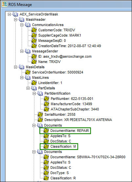The height and width of the screenshot is (182, 132).
Task: Click the field icon beside Description
Action: (40, 120)
